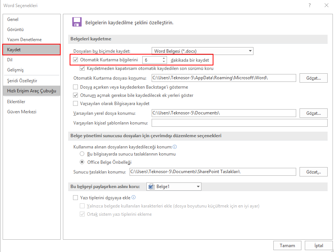Click the Varsayılan kişisel şablonların konumu field
Viewport: 334px width, 252px height.
[x=239, y=123]
